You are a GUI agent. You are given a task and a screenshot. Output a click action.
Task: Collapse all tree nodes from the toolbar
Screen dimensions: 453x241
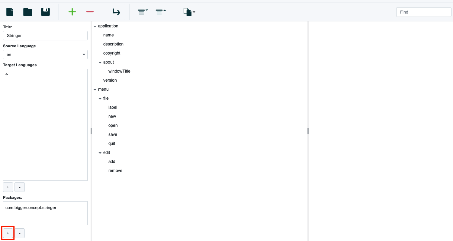[x=161, y=12]
